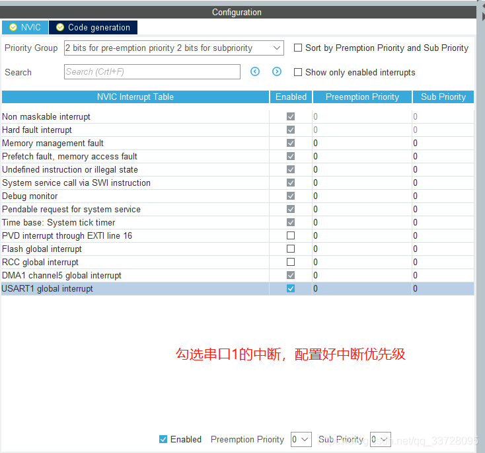This screenshot has height=453, width=485.
Task: Enable RCC global interrupt checkbox
Action: coord(291,263)
